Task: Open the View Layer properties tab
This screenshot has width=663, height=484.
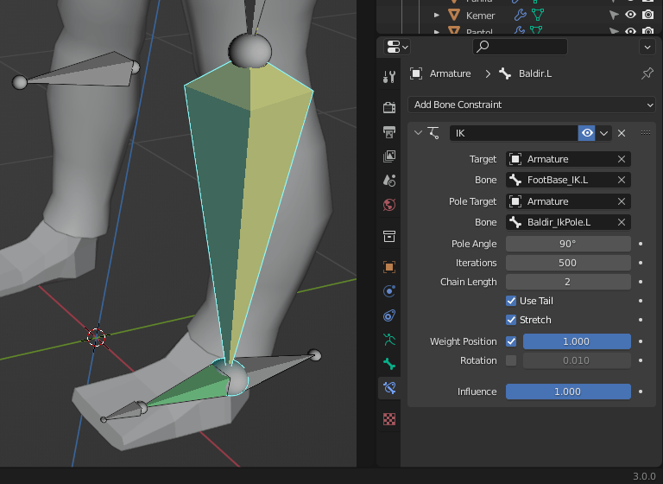Action: (x=389, y=156)
